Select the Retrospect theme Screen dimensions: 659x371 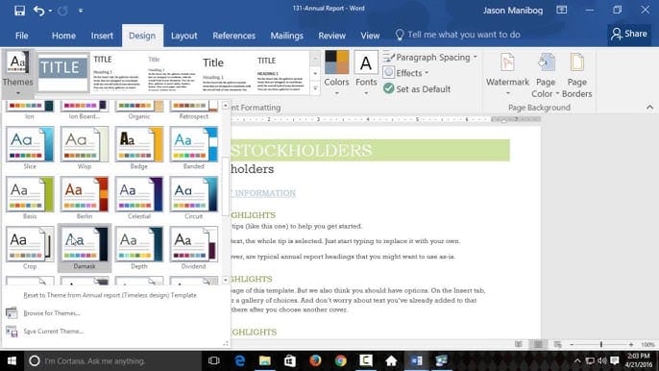194,111
